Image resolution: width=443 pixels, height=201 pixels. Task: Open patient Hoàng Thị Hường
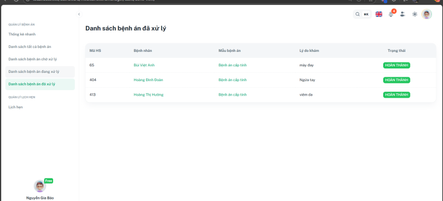(x=148, y=95)
